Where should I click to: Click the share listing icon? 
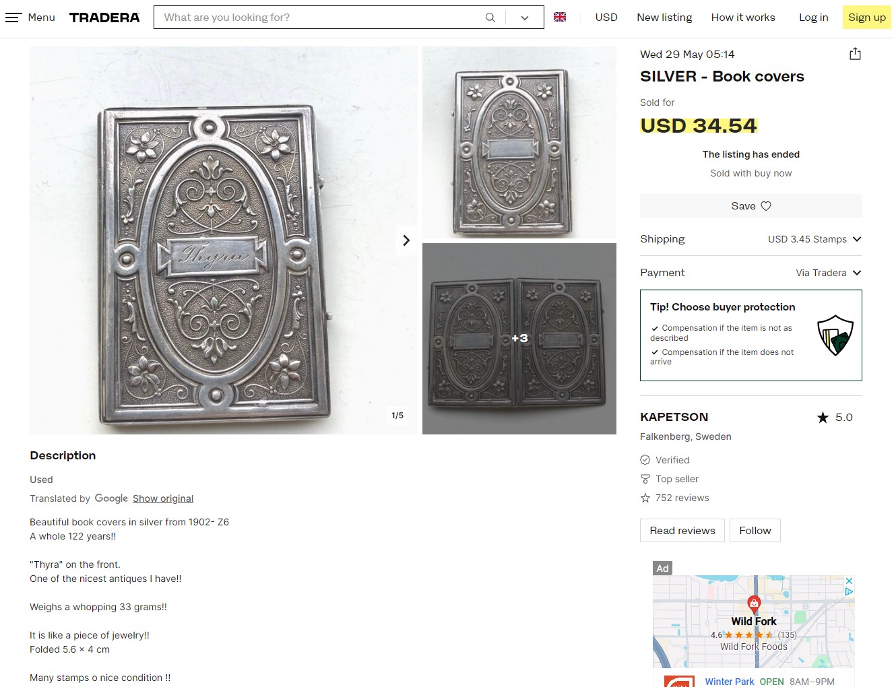[855, 54]
